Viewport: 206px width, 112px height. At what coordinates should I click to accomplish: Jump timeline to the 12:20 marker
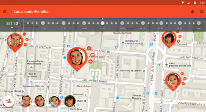(x=161, y=23)
